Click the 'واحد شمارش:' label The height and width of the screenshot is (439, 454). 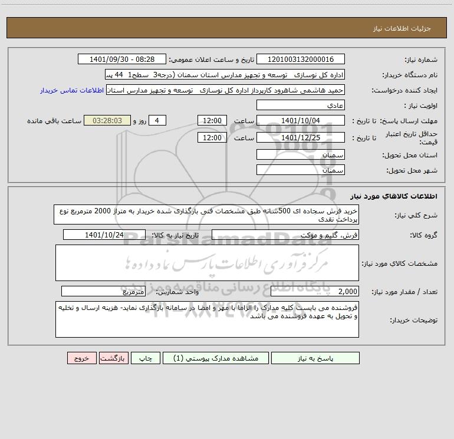point(177,292)
